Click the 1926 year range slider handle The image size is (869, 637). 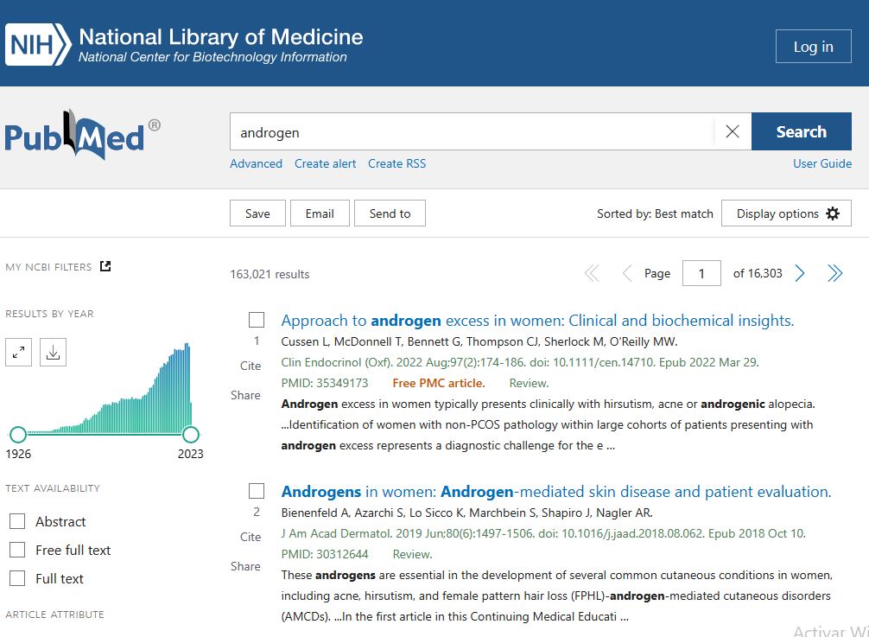coord(17,435)
